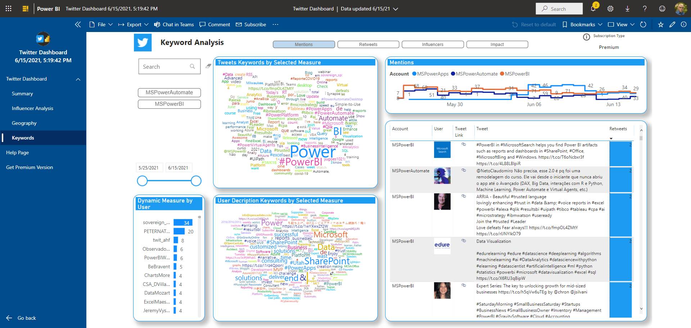Select the Impact measure tab
The width and height of the screenshot is (691, 328).
[497, 45]
